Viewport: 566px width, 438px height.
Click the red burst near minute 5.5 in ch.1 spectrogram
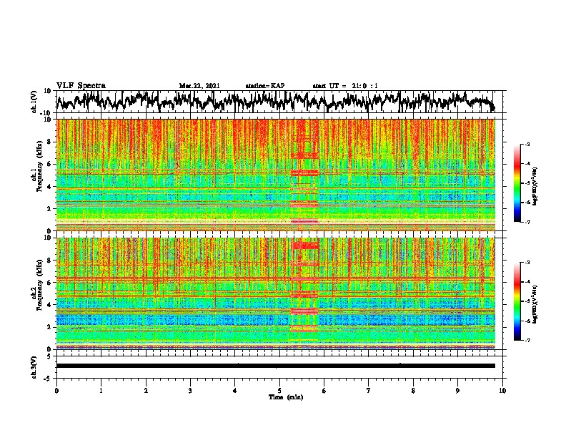[x=304, y=172]
